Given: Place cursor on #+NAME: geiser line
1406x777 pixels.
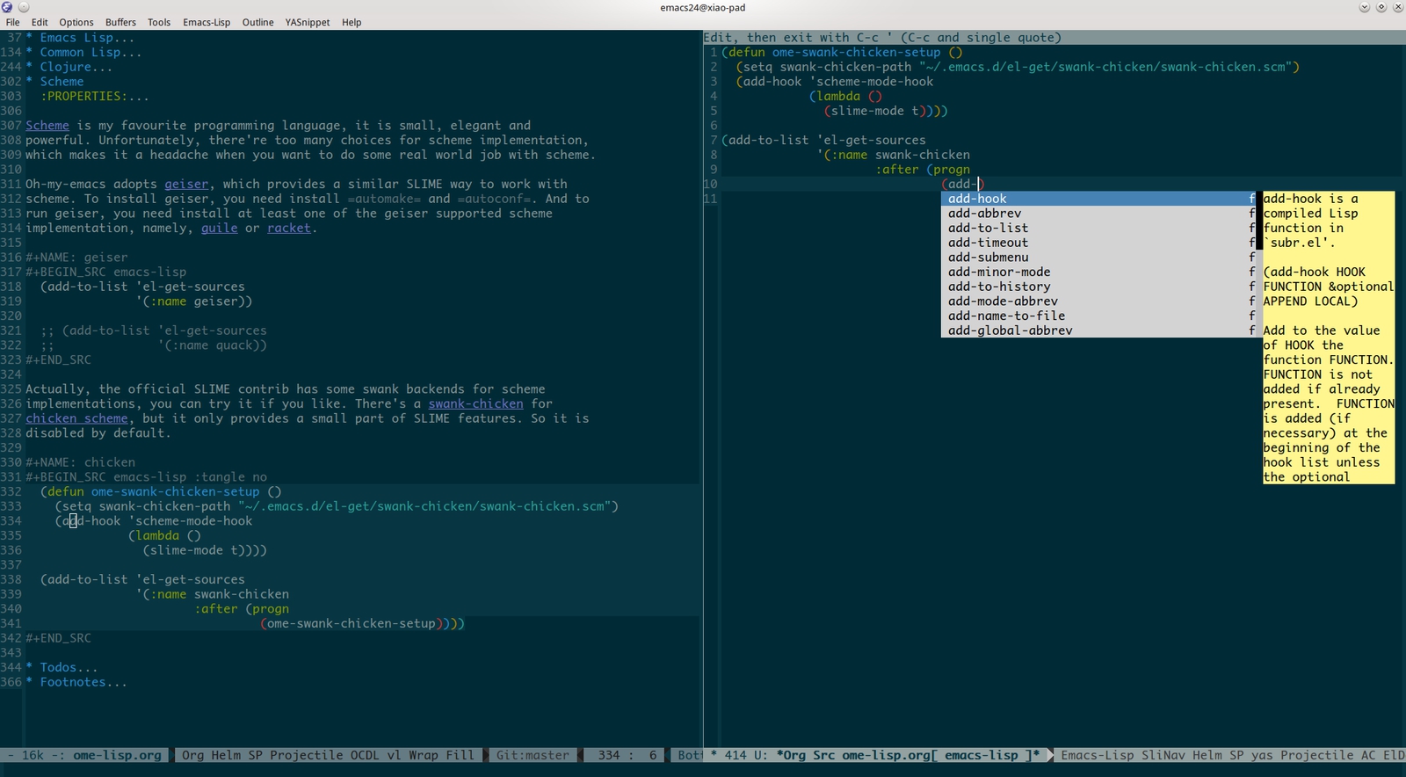Looking at the screenshot, I should click(76, 258).
